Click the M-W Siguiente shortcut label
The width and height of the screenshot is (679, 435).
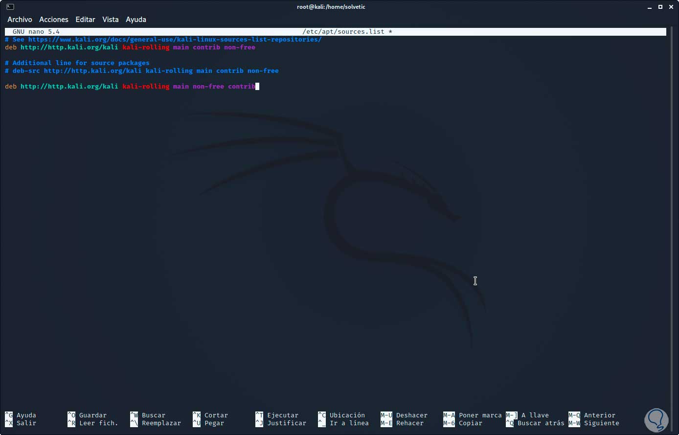(x=594, y=423)
